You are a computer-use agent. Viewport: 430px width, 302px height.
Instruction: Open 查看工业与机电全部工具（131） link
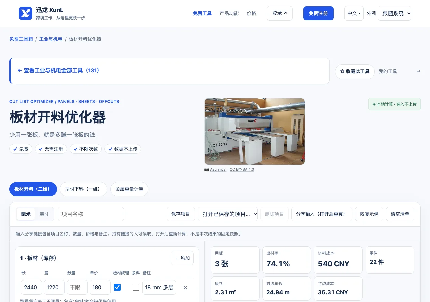(58, 71)
